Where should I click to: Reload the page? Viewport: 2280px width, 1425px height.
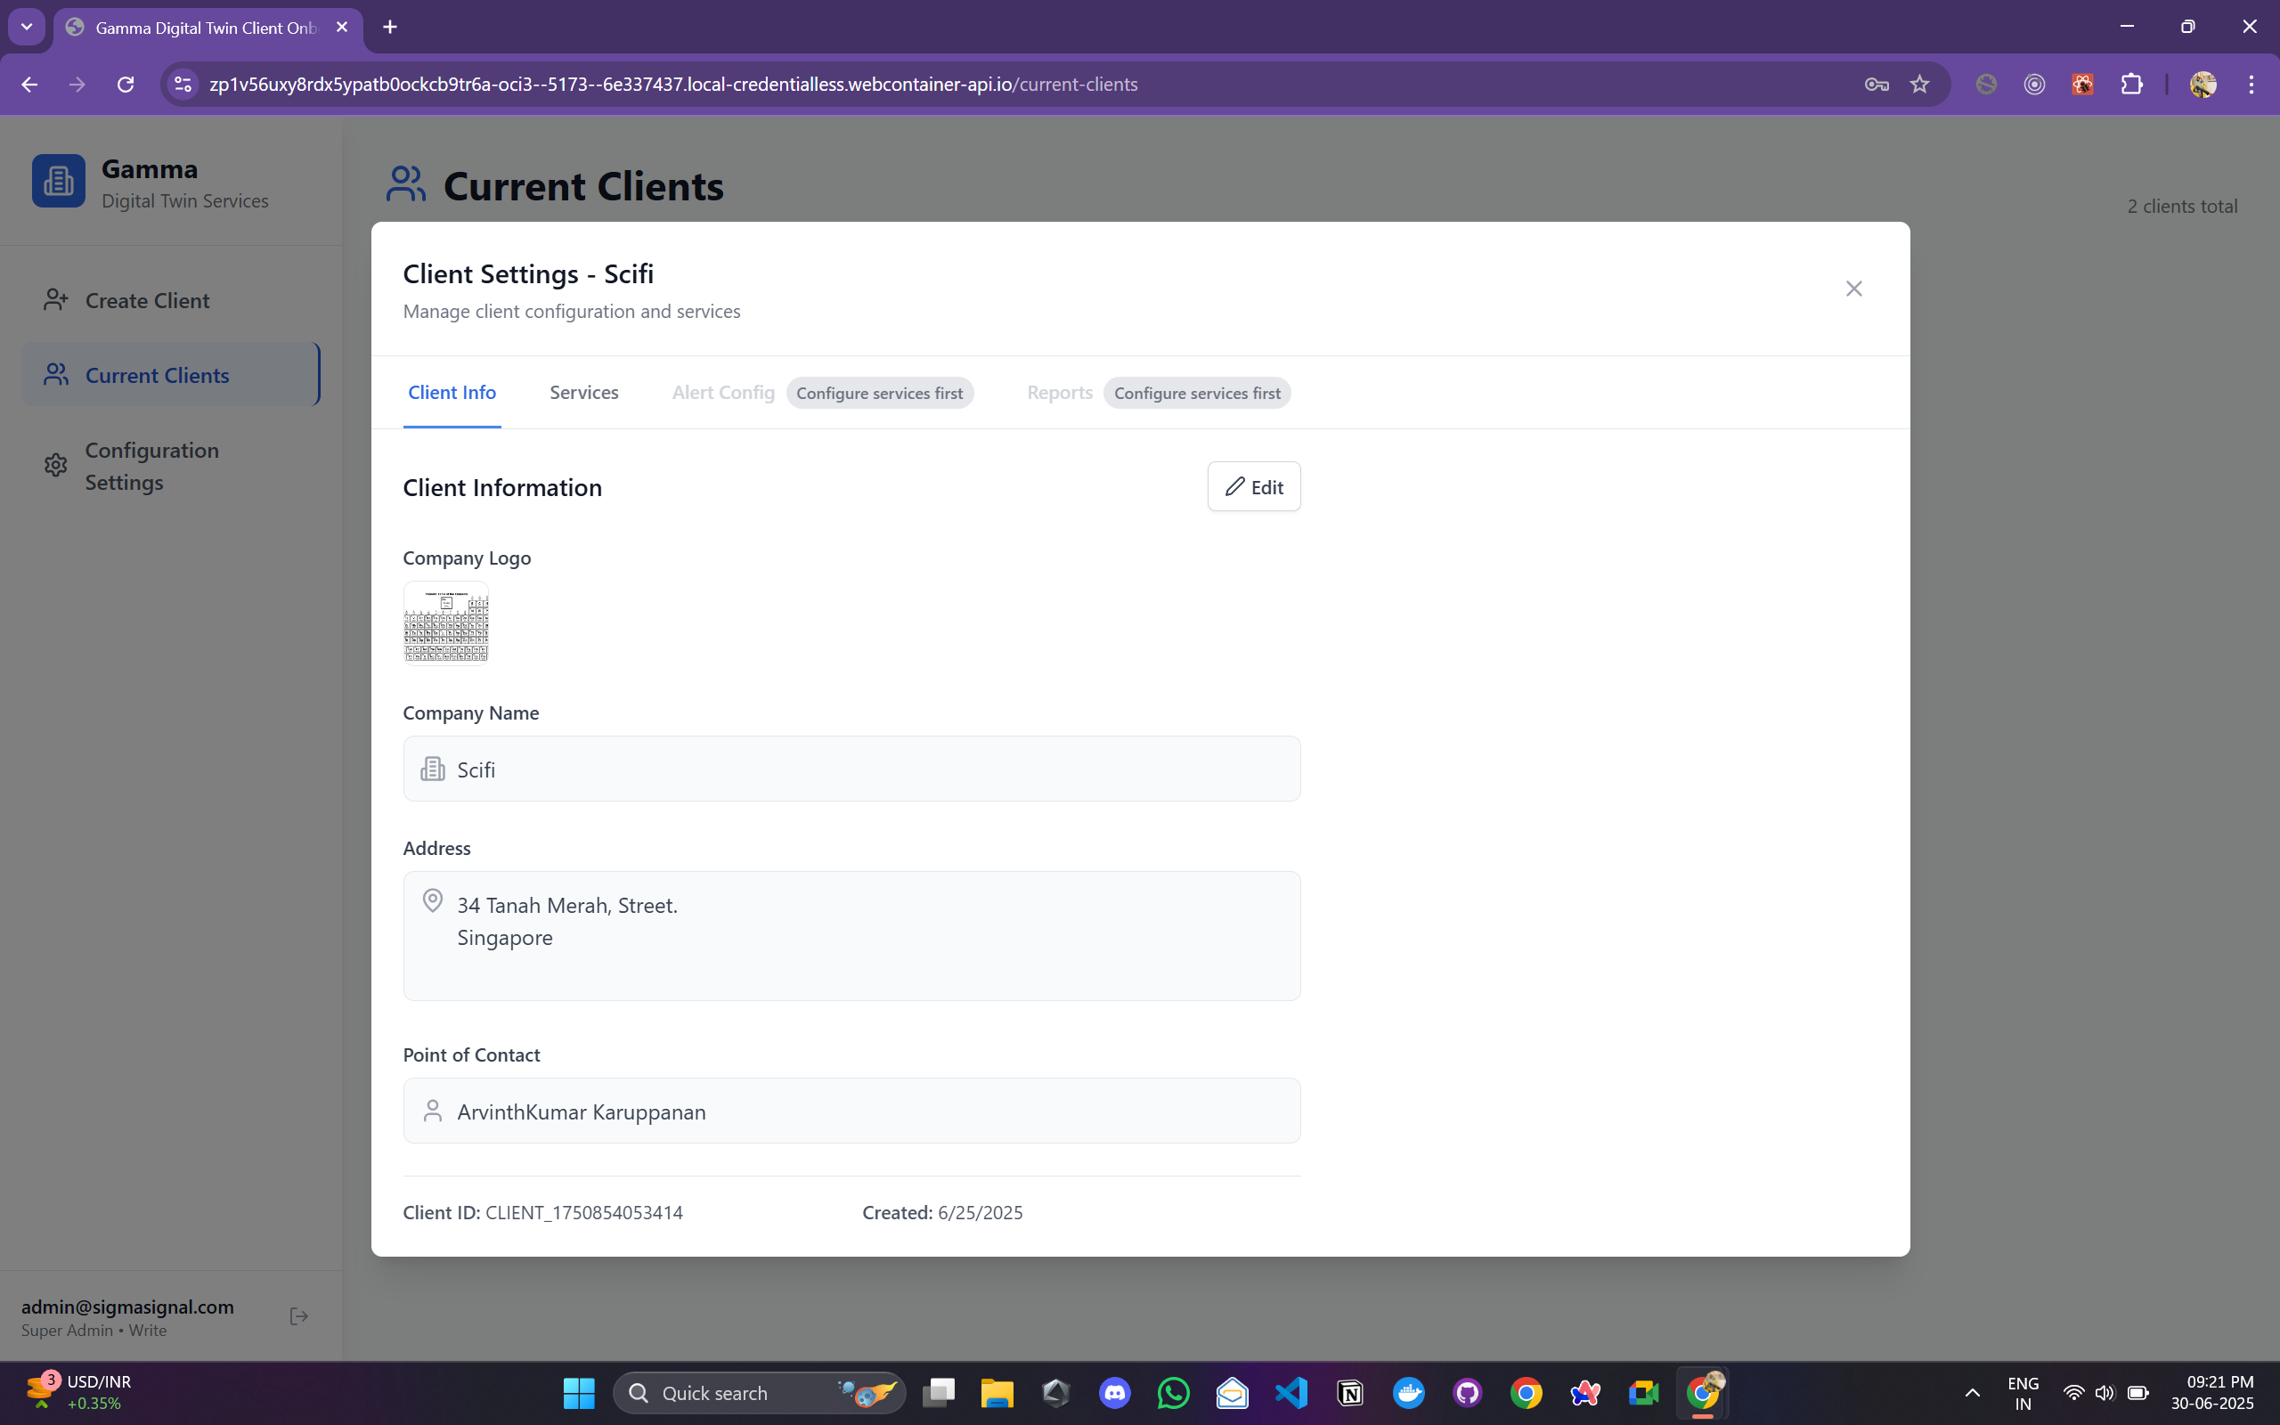(126, 84)
